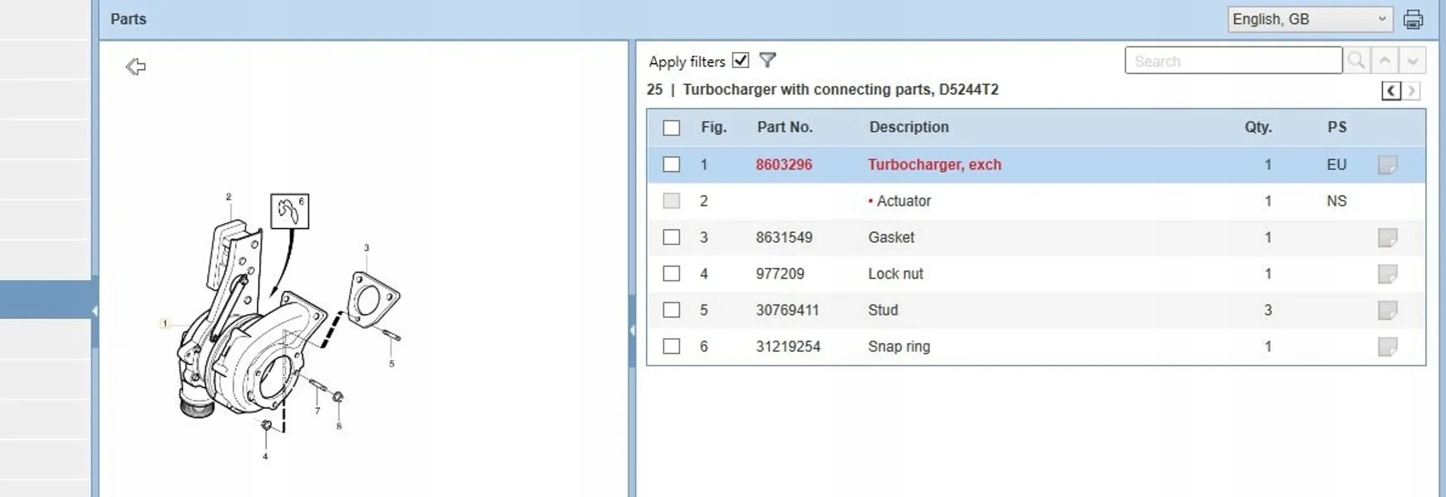The height and width of the screenshot is (497, 1446).
Task: Open note icon for Lock nut row
Action: click(x=1387, y=274)
